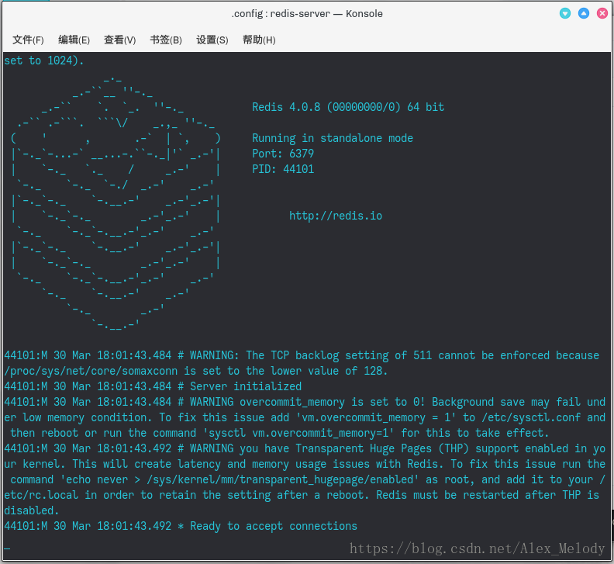Click the terminal cursor at the prompt
The height and width of the screenshot is (564, 614).
[x=7, y=548]
